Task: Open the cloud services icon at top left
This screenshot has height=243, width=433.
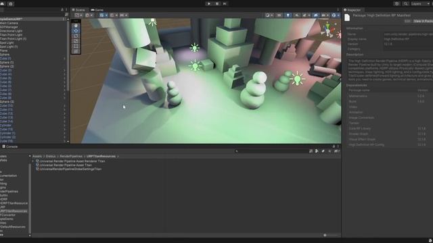Action: 2,3
